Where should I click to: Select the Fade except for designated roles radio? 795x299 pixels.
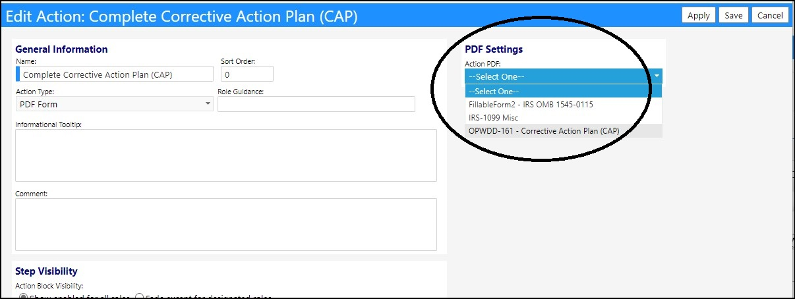140,297
